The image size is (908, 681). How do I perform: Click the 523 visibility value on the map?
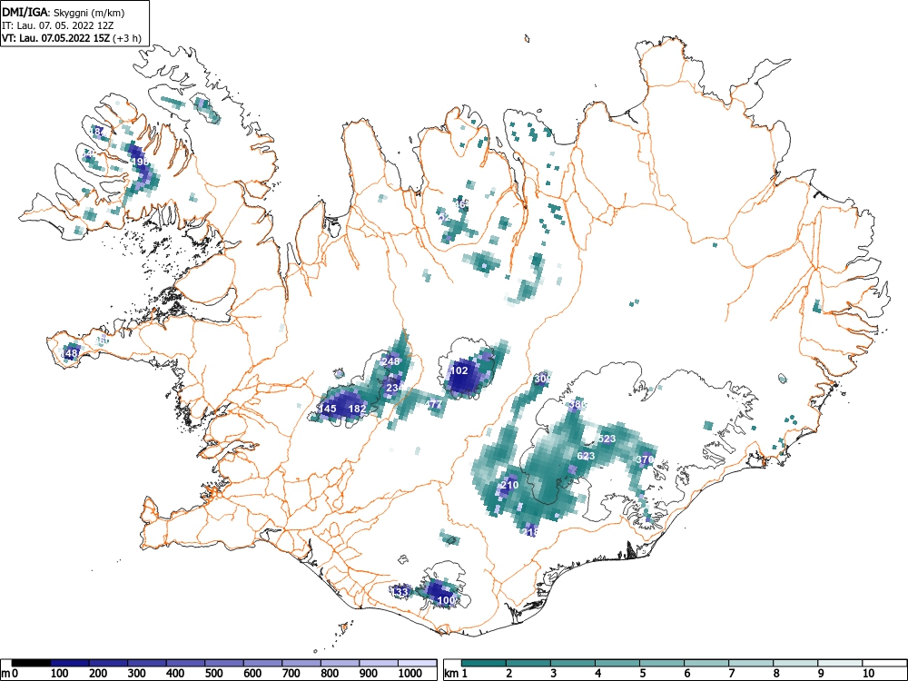click(607, 439)
